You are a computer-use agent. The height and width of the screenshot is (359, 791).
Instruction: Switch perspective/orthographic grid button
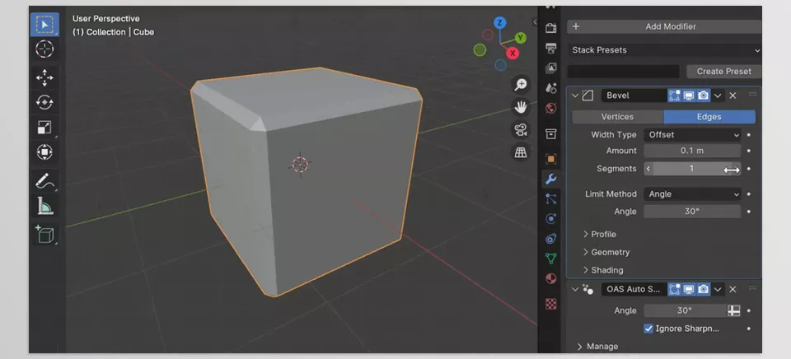pyautogui.click(x=521, y=152)
